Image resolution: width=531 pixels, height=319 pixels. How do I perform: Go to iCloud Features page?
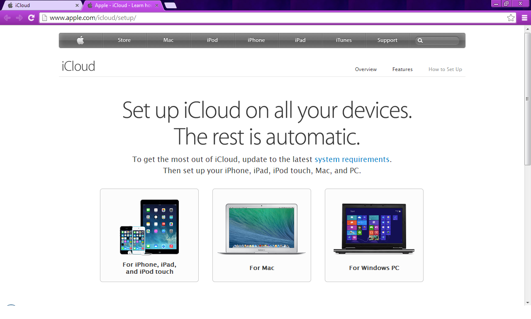(402, 69)
